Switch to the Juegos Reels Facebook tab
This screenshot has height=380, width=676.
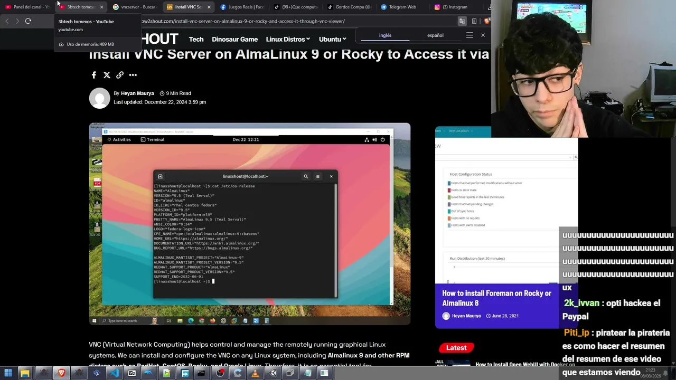point(242,7)
